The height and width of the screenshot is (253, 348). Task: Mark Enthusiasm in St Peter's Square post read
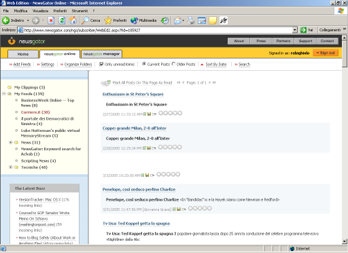145,114
